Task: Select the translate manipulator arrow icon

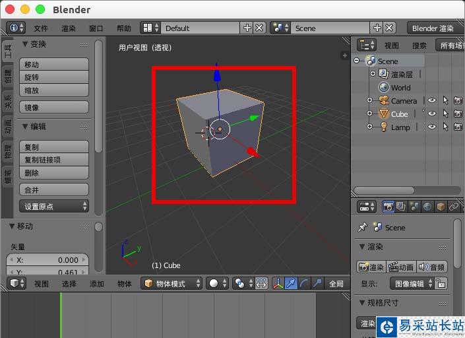Action: coord(290,283)
